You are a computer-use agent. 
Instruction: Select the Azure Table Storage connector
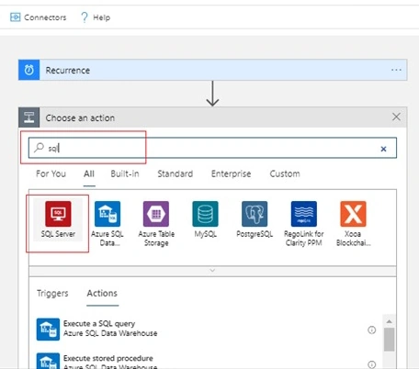click(156, 224)
